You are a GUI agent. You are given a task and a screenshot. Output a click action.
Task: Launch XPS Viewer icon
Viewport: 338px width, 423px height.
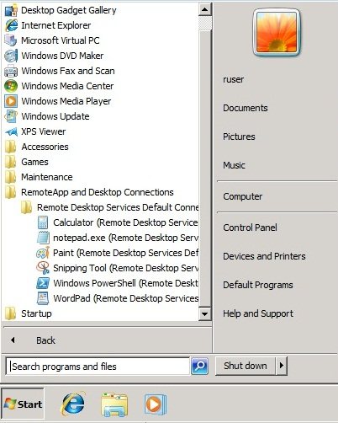(11, 131)
